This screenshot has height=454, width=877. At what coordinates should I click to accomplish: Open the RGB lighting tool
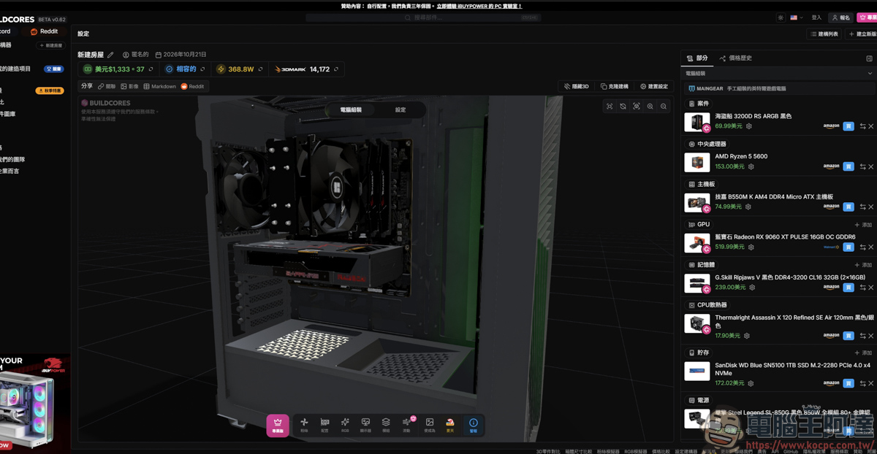coord(345,424)
